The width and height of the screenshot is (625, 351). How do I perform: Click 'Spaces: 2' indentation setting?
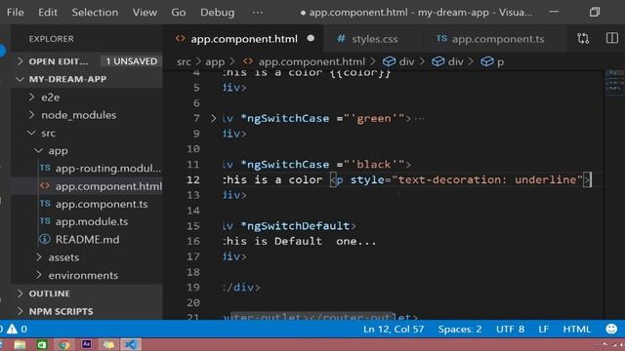point(460,330)
